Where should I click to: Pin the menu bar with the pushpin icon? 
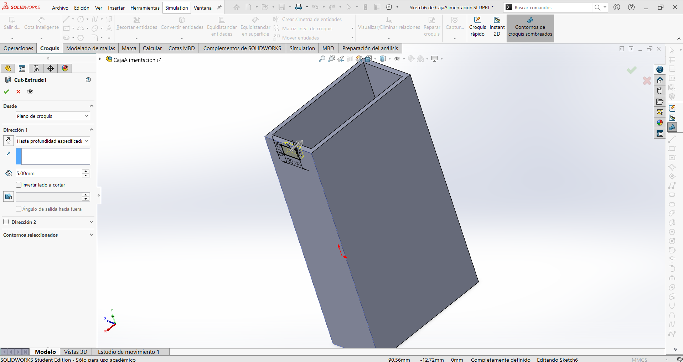(219, 7)
